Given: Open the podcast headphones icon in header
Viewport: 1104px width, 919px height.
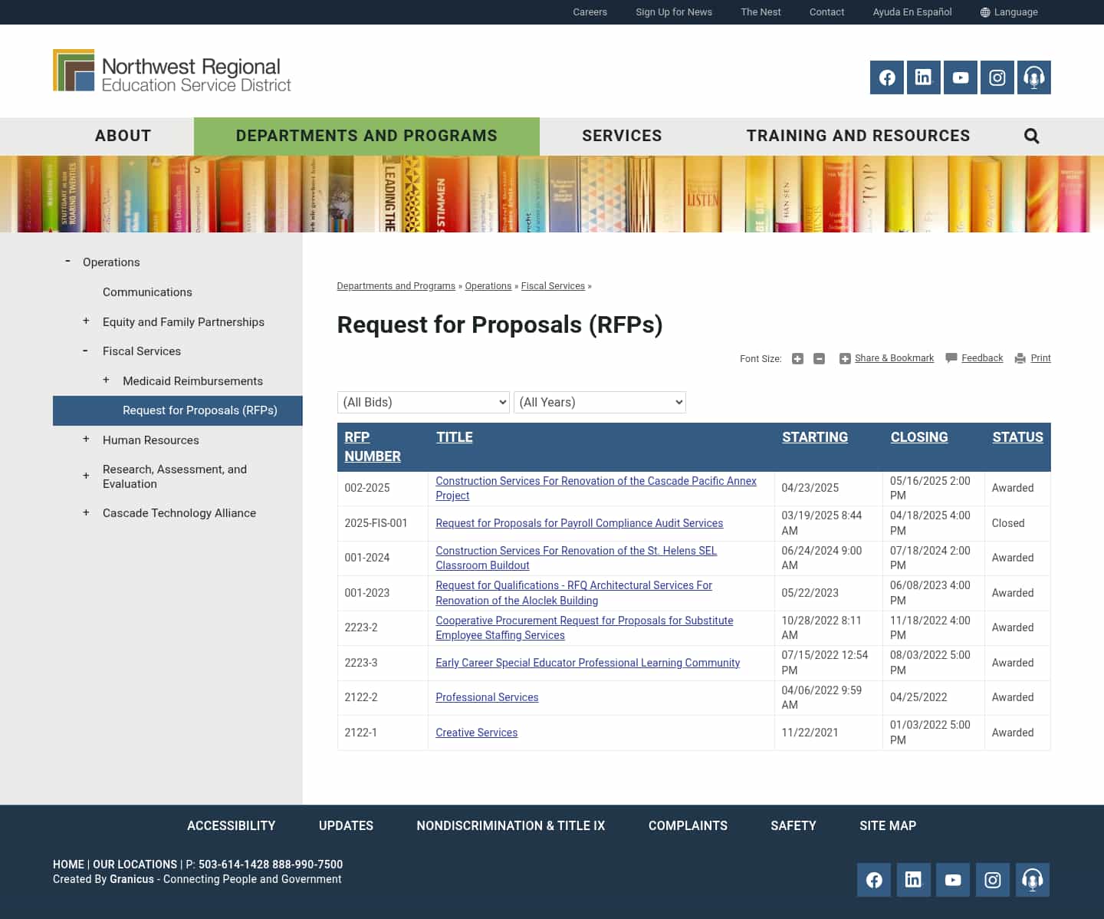Looking at the screenshot, I should (1034, 77).
